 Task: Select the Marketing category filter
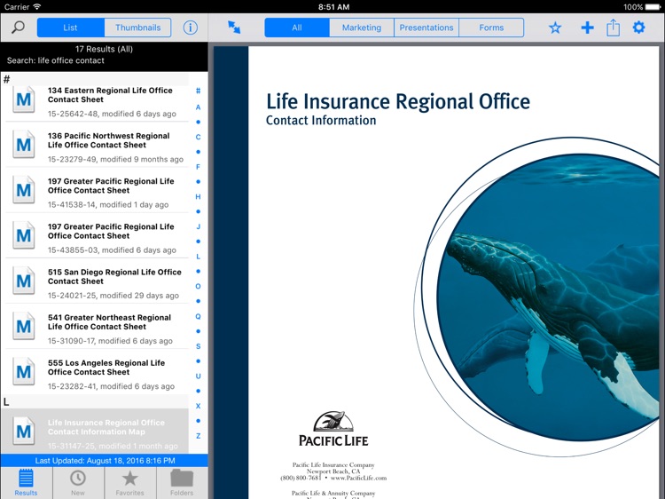coord(362,28)
